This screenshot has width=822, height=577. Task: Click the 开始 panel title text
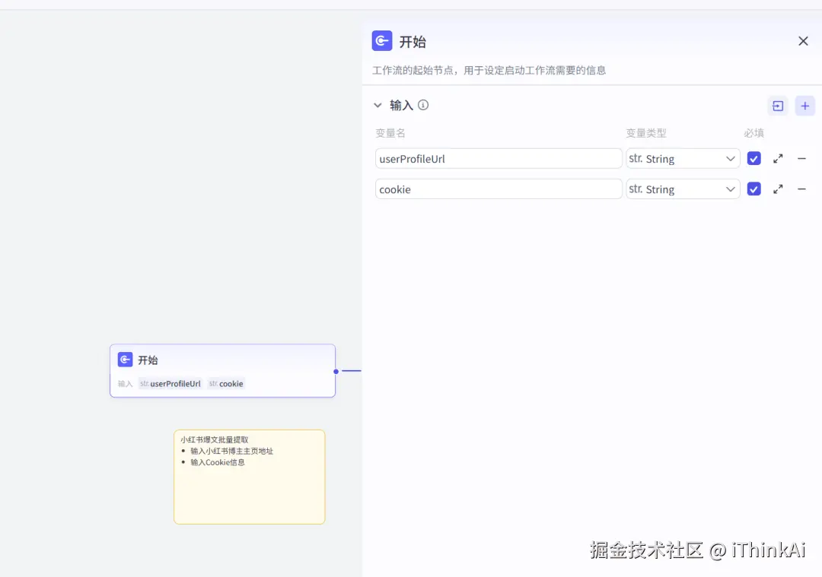point(413,41)
